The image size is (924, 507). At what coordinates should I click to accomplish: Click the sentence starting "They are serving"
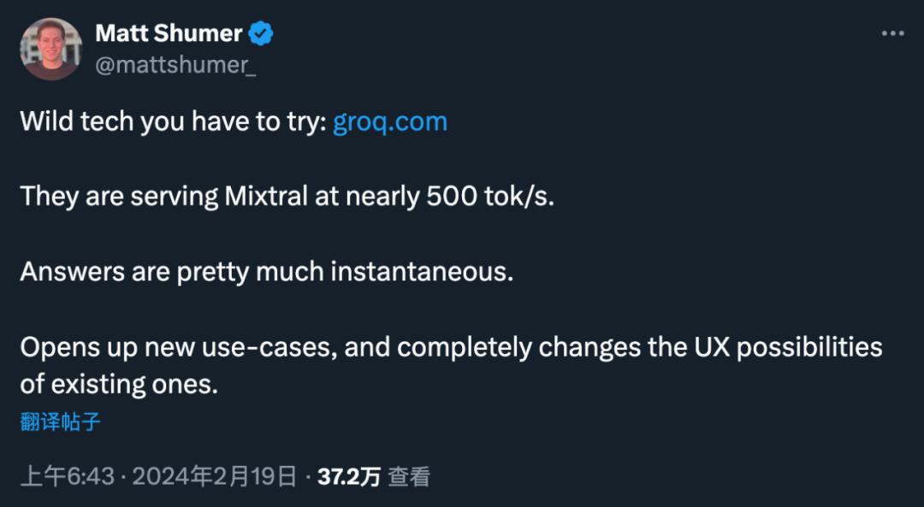pos(287,197)
